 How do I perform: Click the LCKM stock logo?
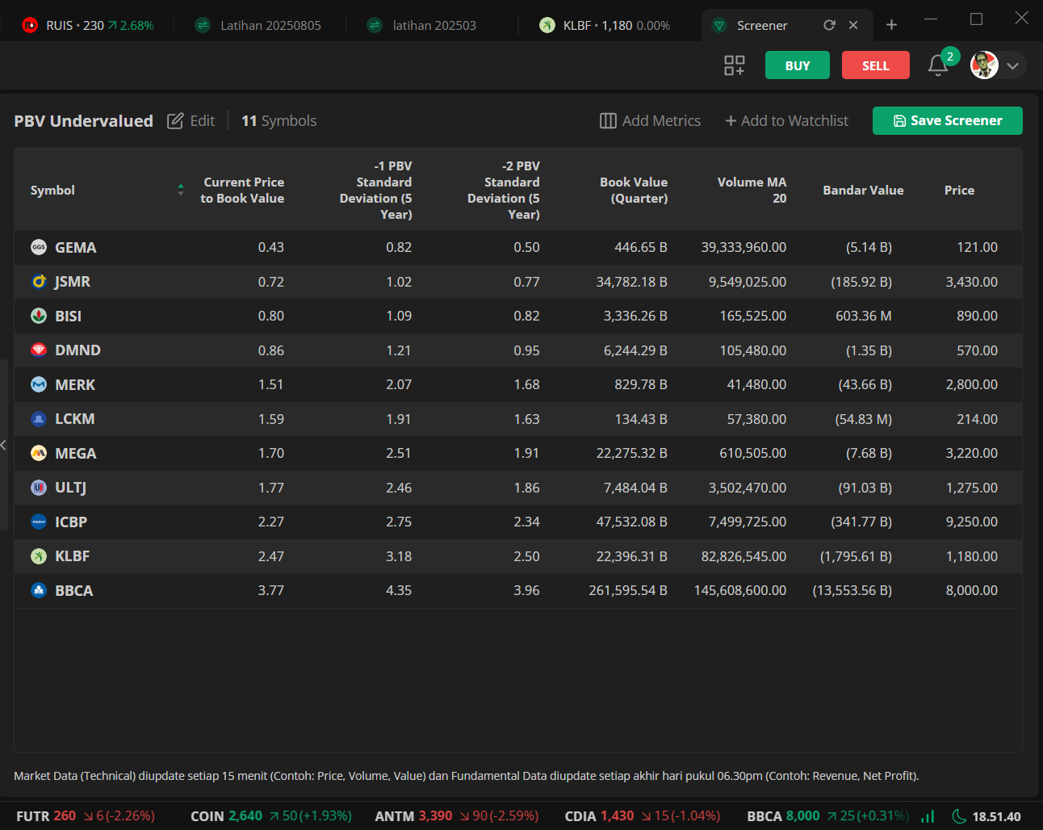[x=39, y=419]
